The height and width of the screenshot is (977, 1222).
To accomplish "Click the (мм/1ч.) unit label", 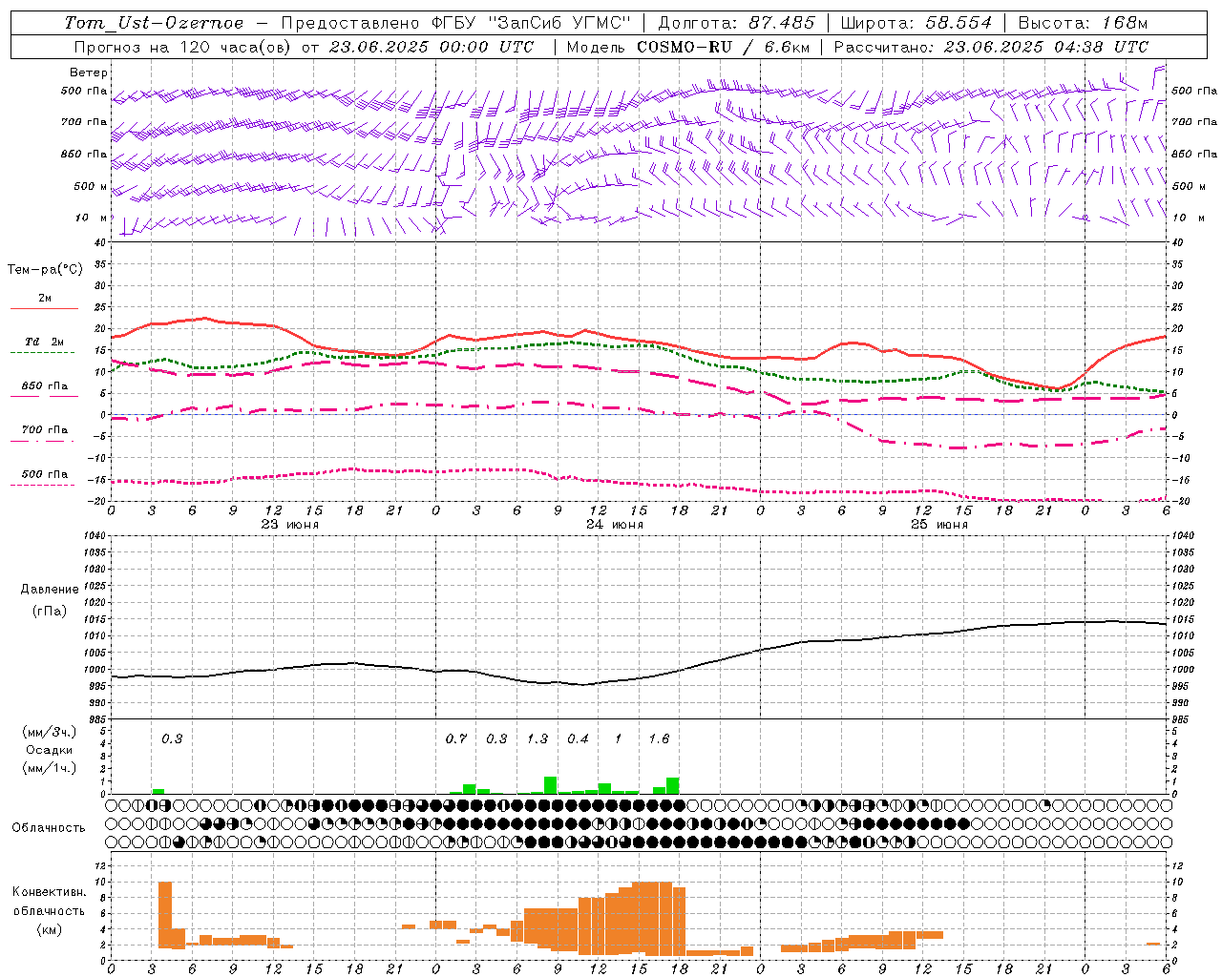I will coord(50,768).
